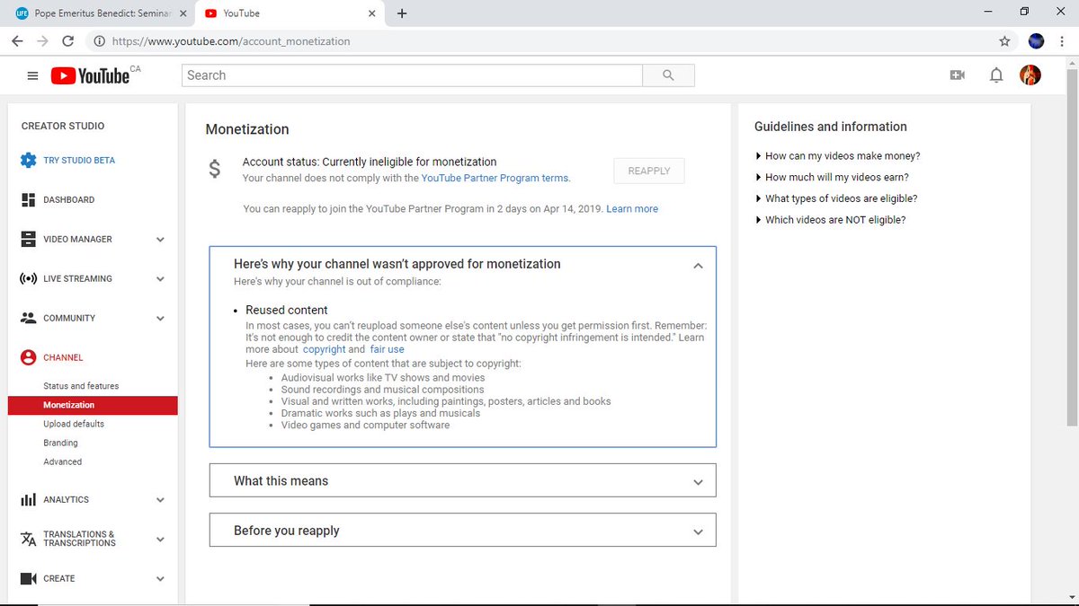
Task: Open the account avatar menu
Action: (1030, 75)
